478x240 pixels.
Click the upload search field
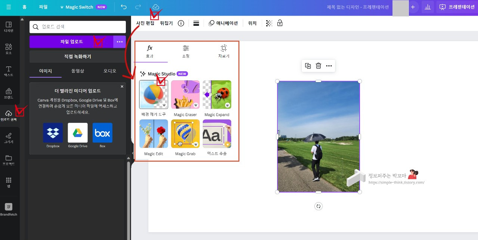tap(78, 27)
